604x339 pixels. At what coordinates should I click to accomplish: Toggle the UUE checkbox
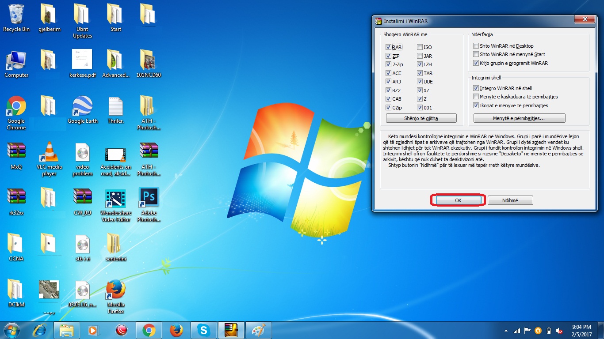point(420,82)
